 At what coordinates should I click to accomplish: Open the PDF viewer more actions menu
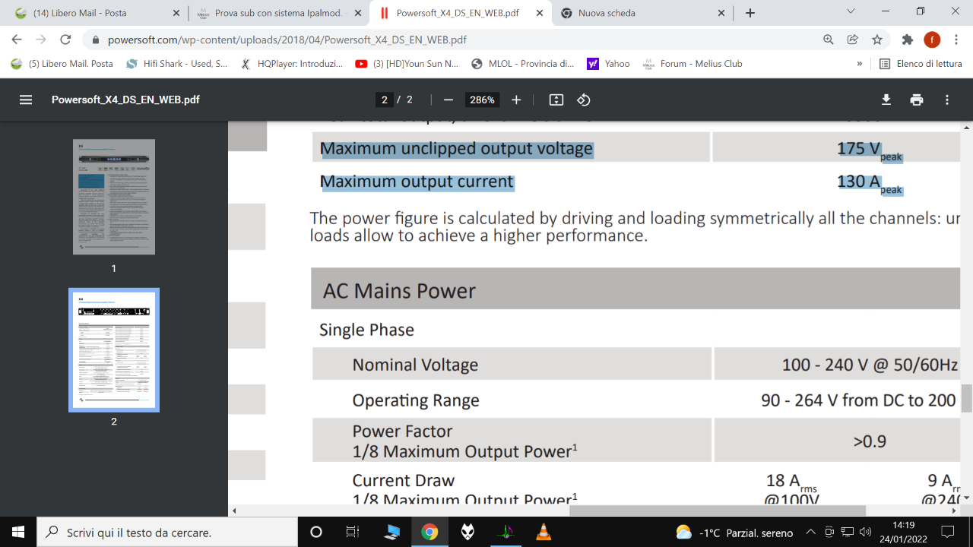pyautogui.click(x=947, y=100)
